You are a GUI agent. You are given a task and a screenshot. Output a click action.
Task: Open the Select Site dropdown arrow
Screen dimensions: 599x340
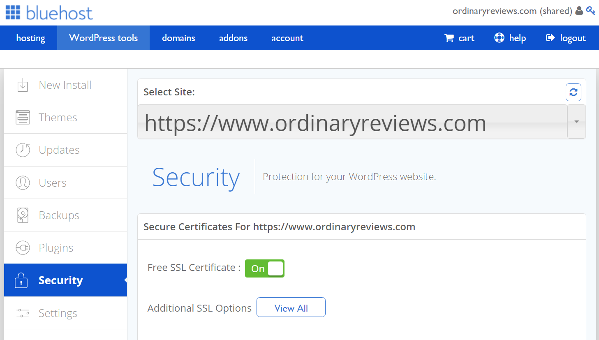point(577,122)
